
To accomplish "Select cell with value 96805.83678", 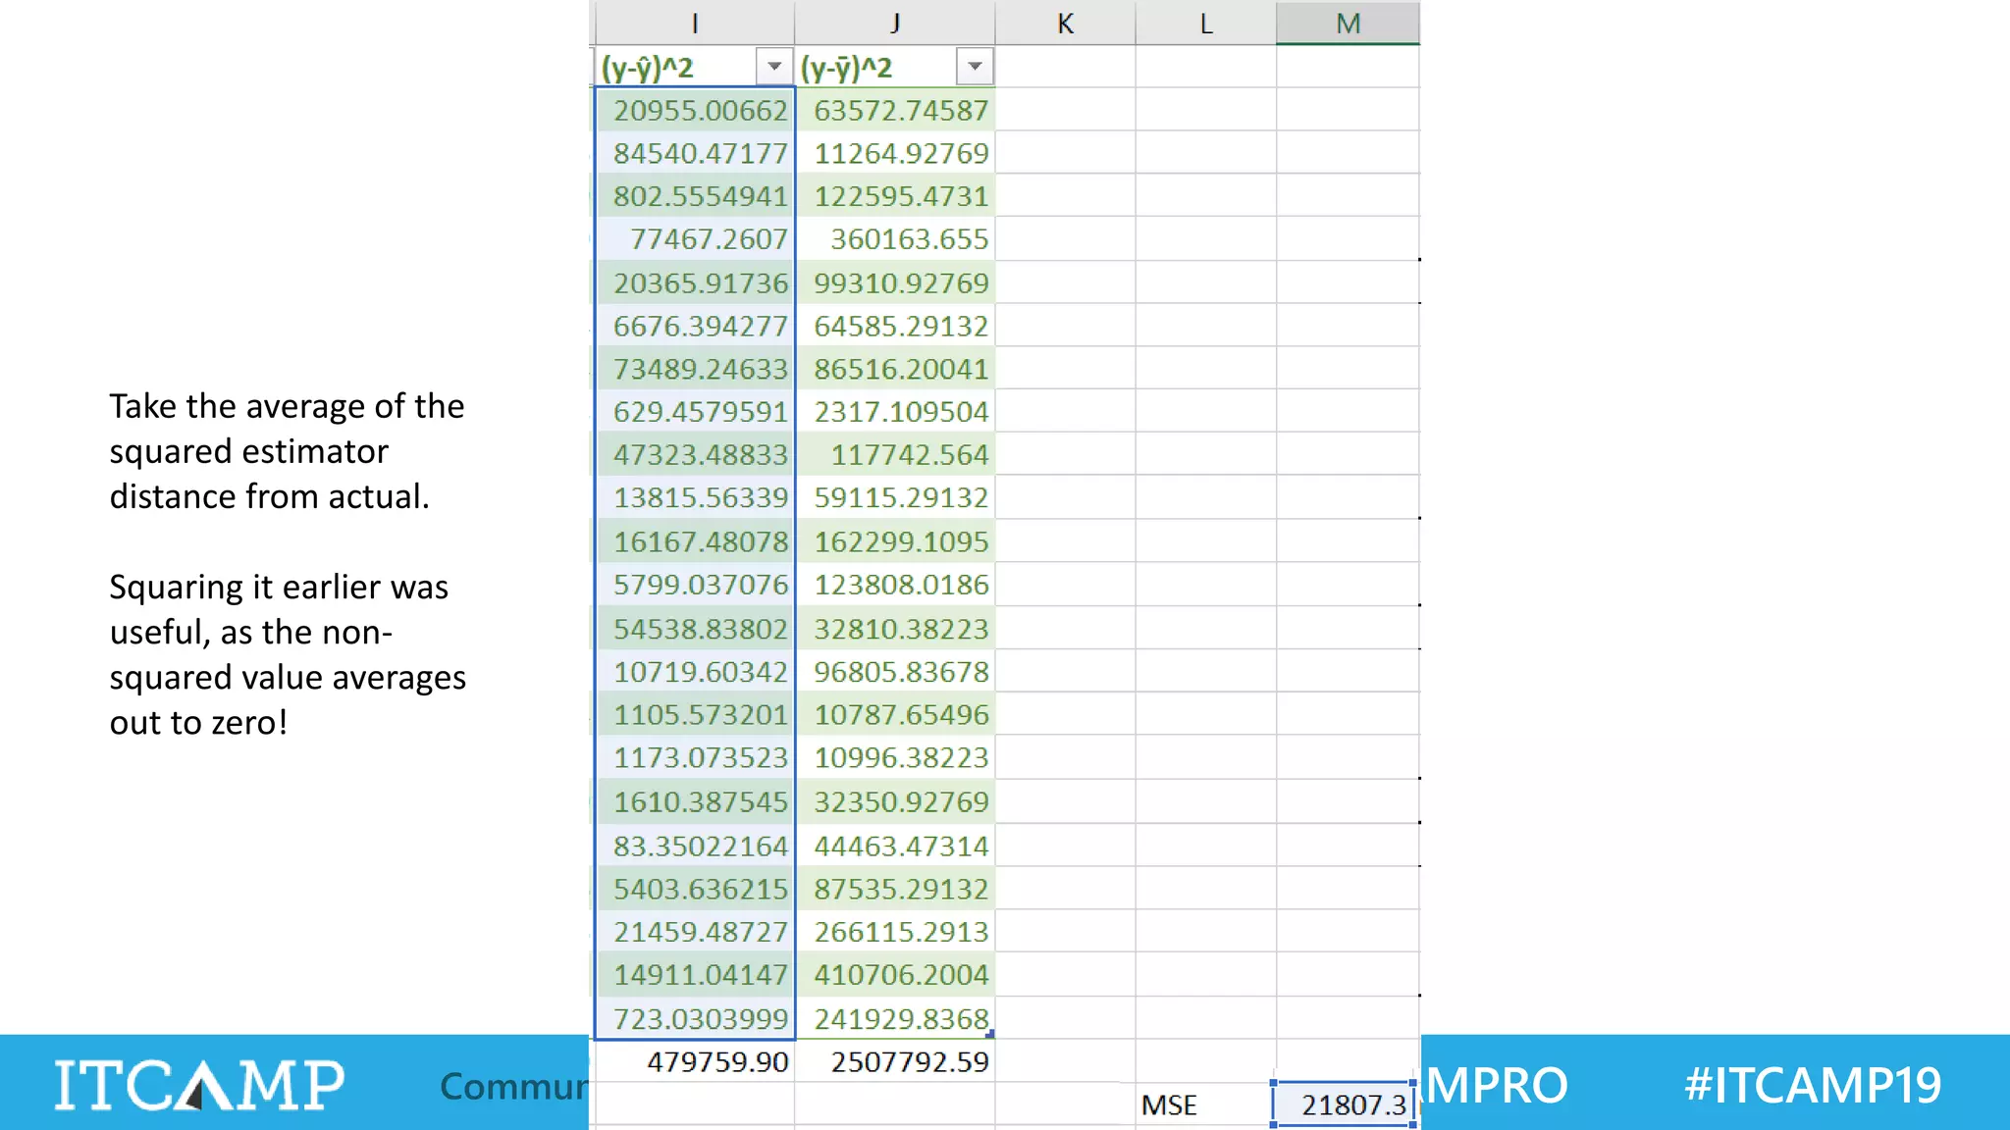I will 895,672.
